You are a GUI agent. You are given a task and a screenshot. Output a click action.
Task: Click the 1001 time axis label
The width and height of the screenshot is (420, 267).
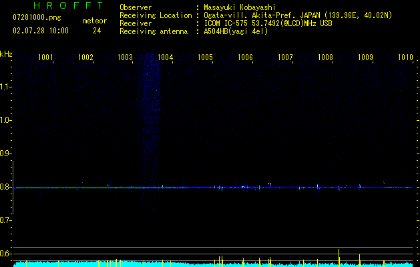pyautogui.click(x=45, y=57)
